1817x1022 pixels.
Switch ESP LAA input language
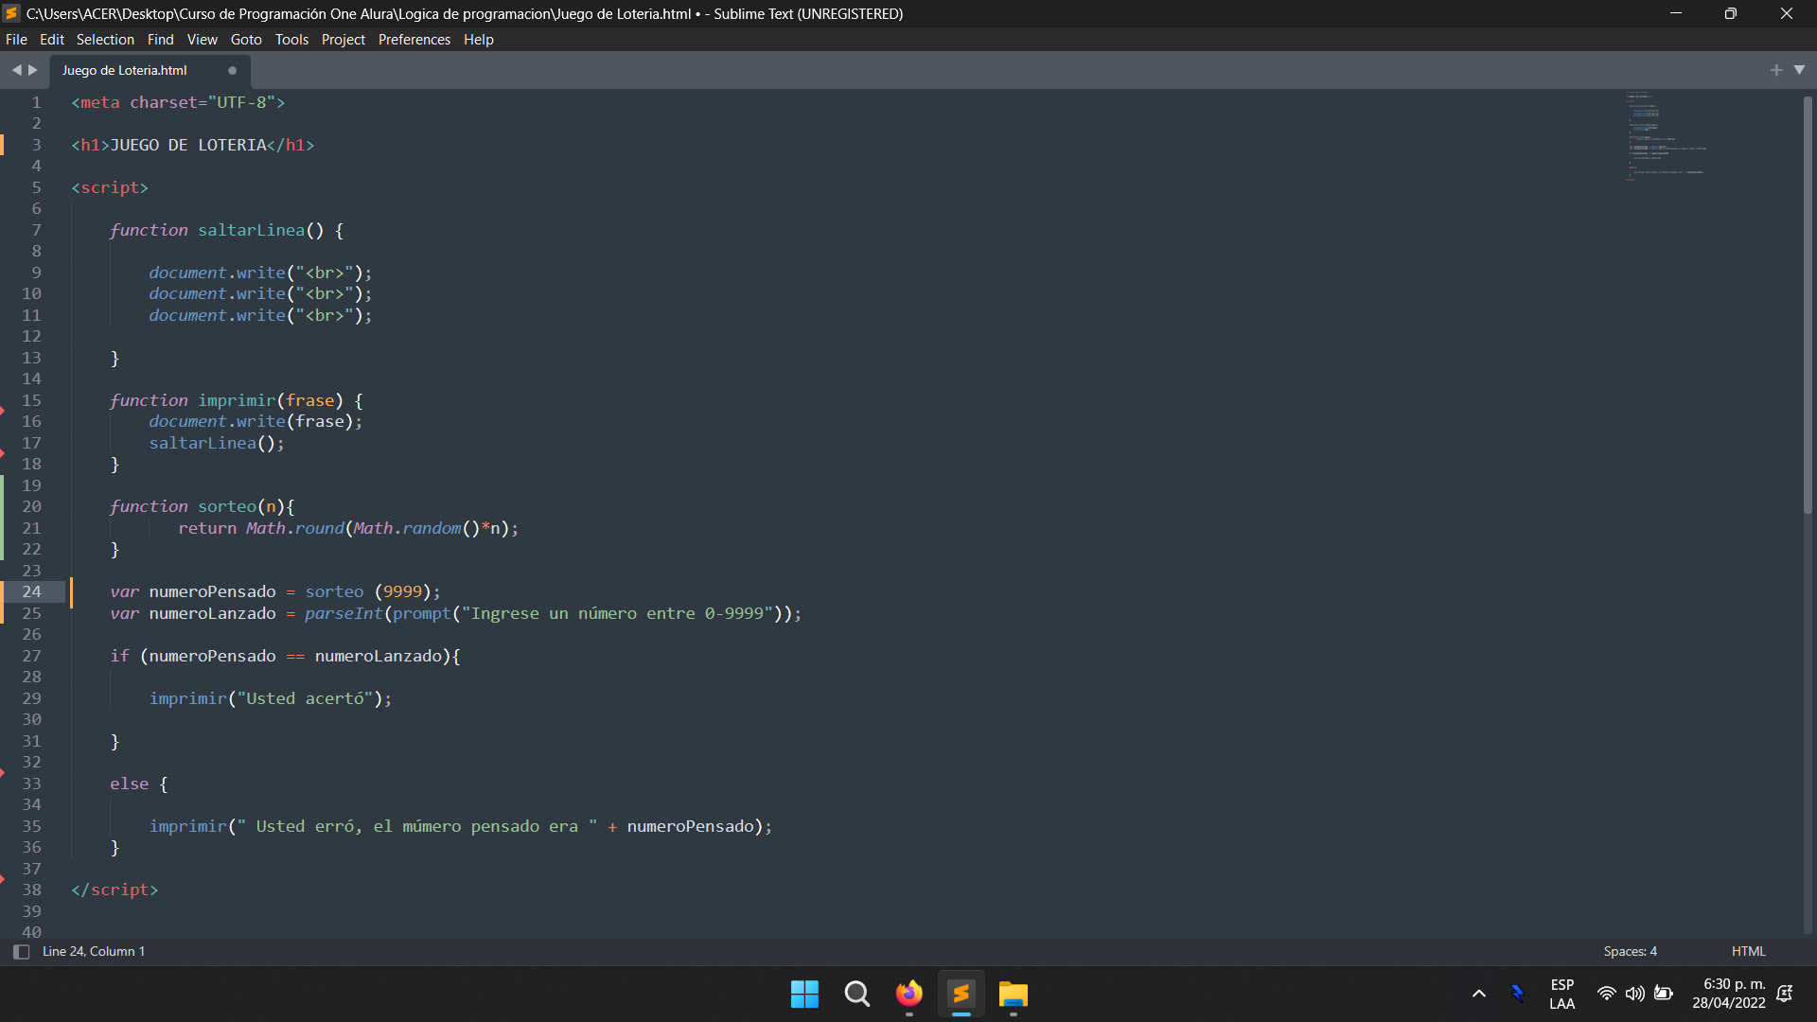(x=1562, y=995)
